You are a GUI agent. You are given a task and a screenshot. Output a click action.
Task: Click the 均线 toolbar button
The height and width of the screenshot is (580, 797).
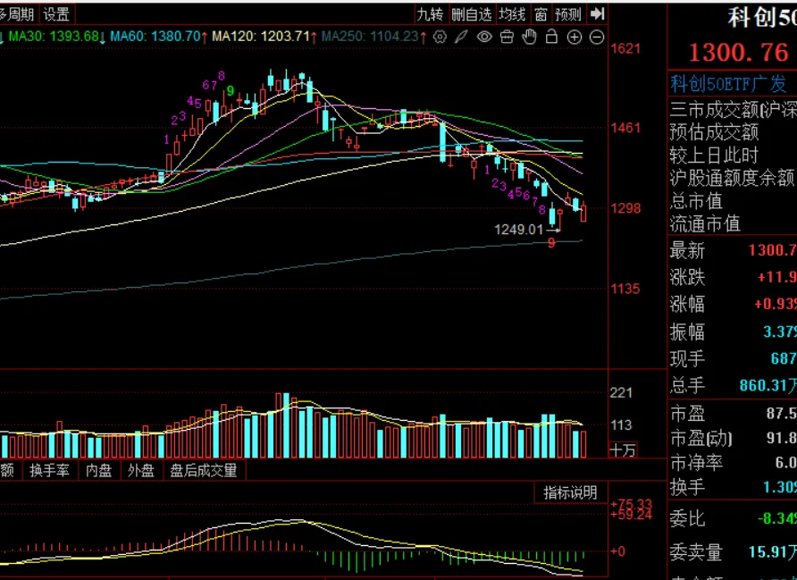[512, 14]
